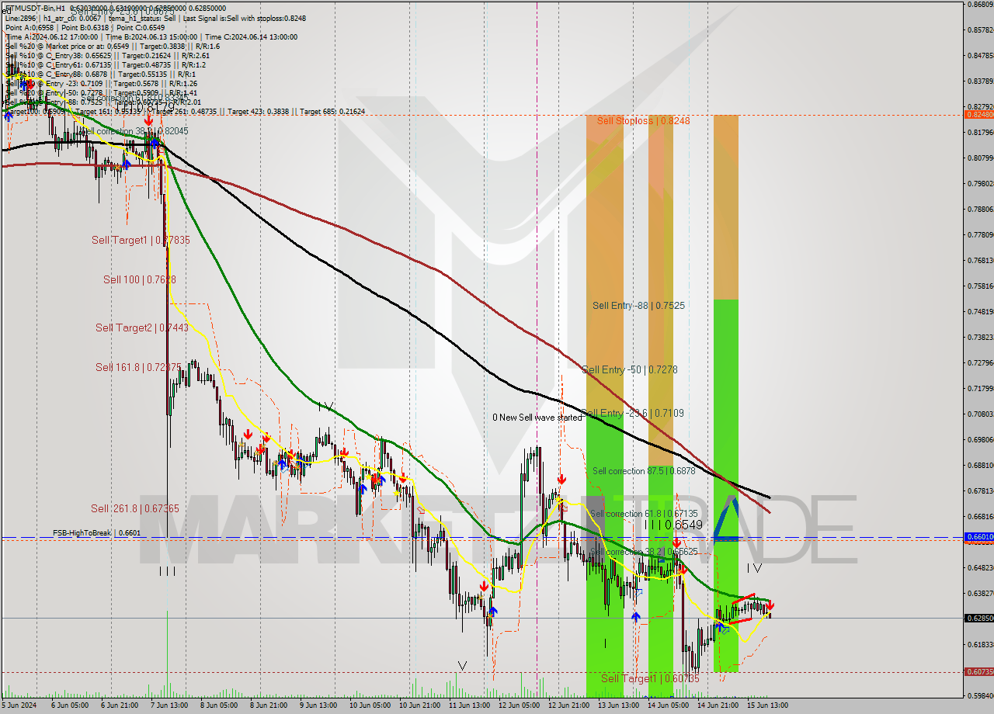Click the '11 Jun 13:00' time axis label
994x714 pixels.
pyautogui.click(x=468, y=705)
